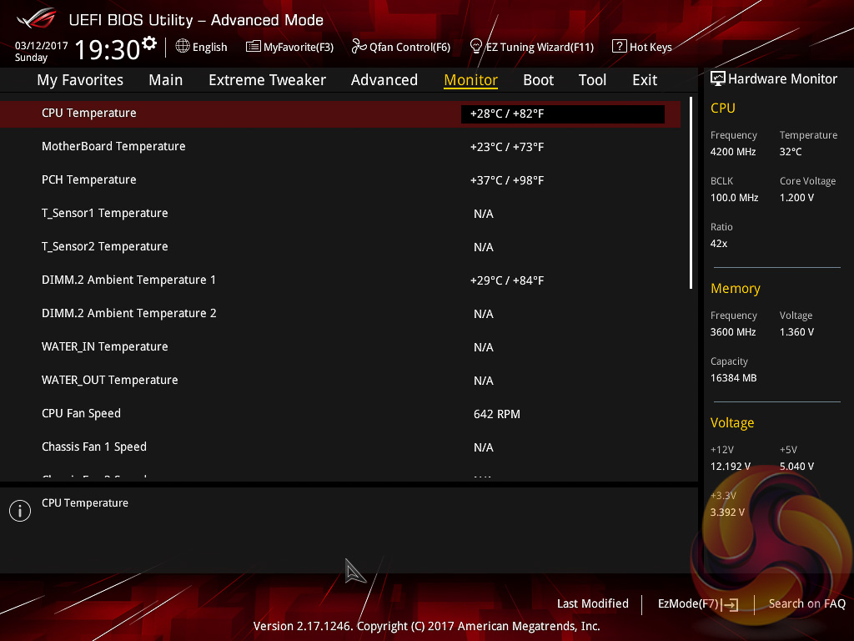The width and height of the screenshot is (854, 641).
Task: Click the globe language icon
Action: click(x=183, y=47)
